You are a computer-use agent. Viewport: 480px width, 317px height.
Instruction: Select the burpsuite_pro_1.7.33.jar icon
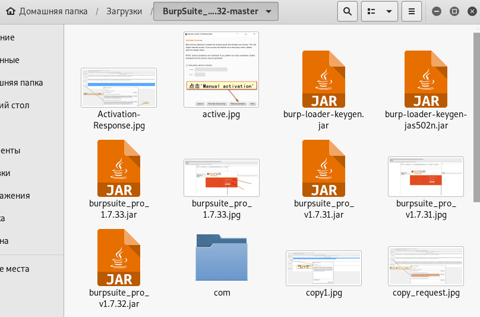pyautogui.click(x=119, y=168)
